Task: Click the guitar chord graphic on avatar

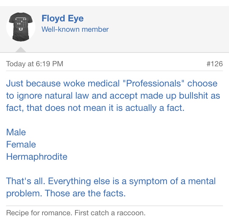Action: click(x=21, y=22)
